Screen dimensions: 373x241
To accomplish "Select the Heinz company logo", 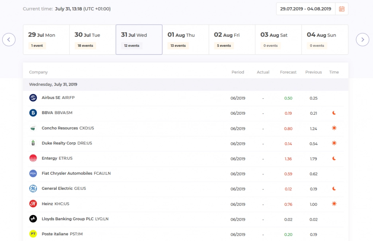I will (x=33, y=204).
